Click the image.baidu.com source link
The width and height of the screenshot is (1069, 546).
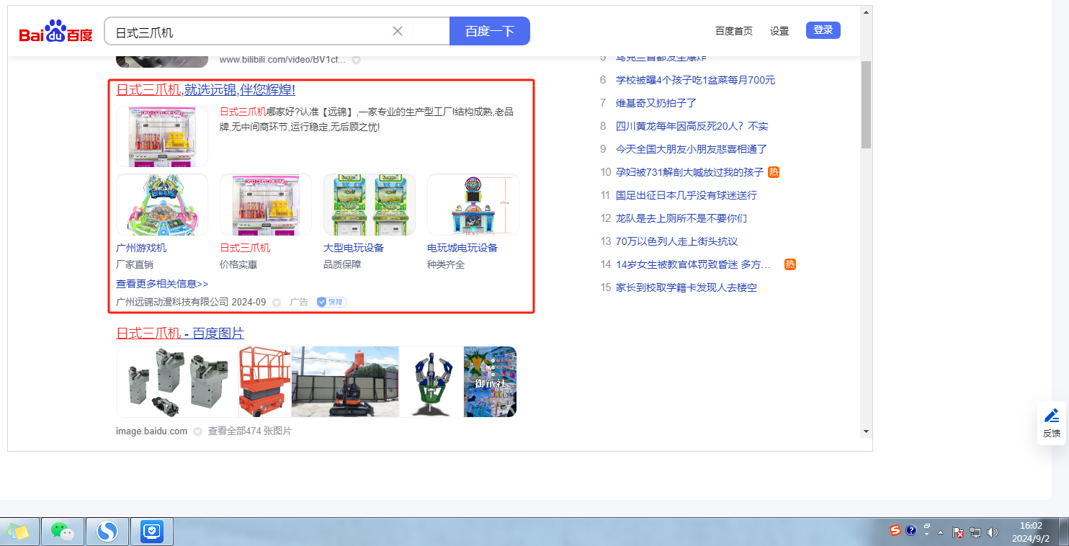[151, 431]
